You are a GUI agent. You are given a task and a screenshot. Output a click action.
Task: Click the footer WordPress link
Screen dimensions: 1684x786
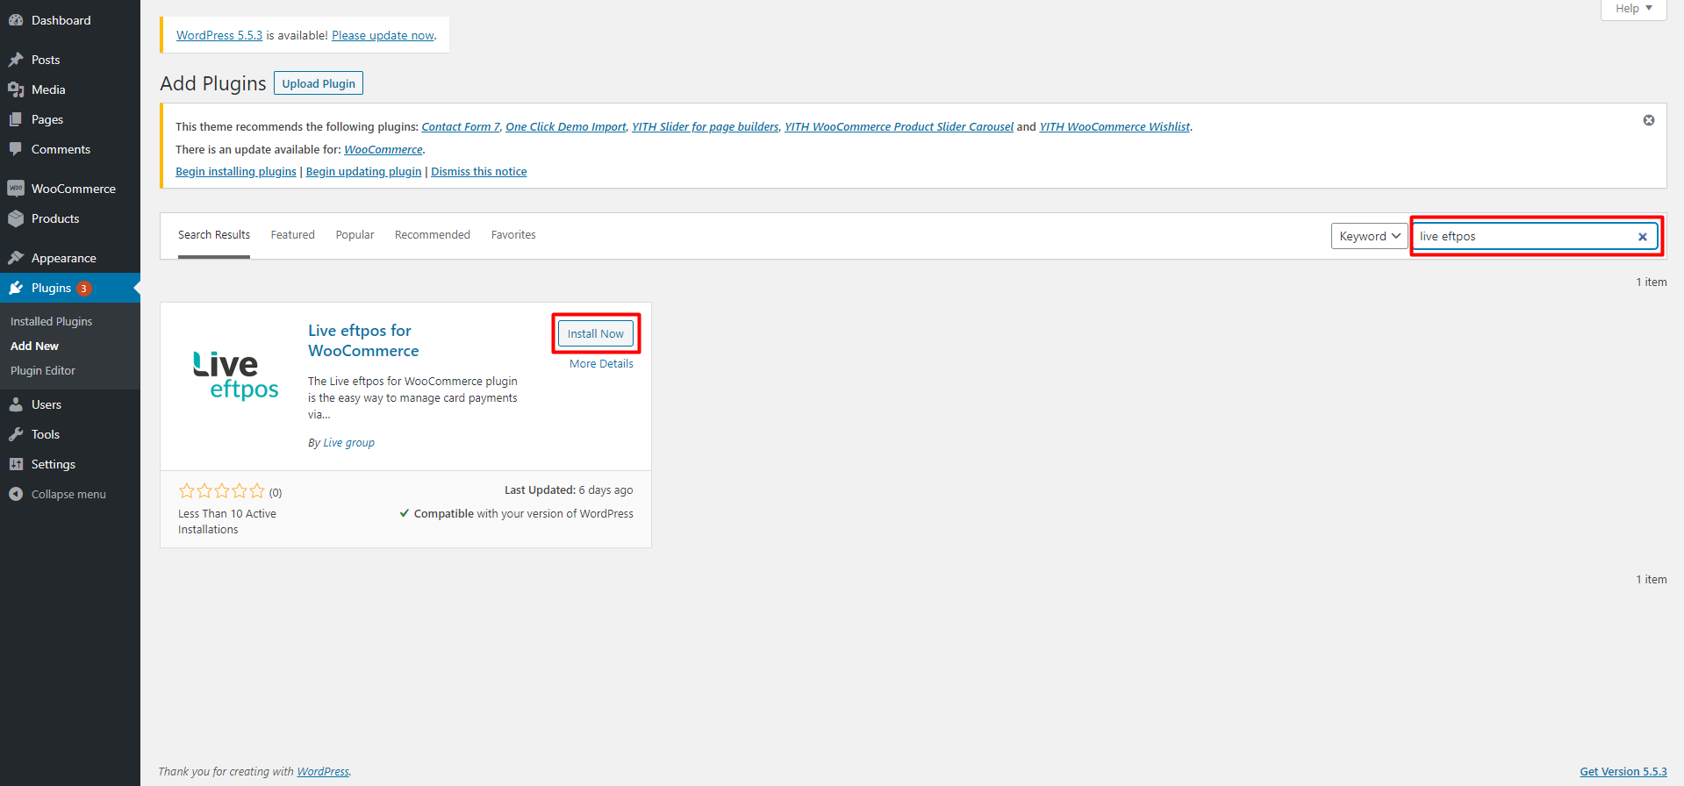coord(323,772)
